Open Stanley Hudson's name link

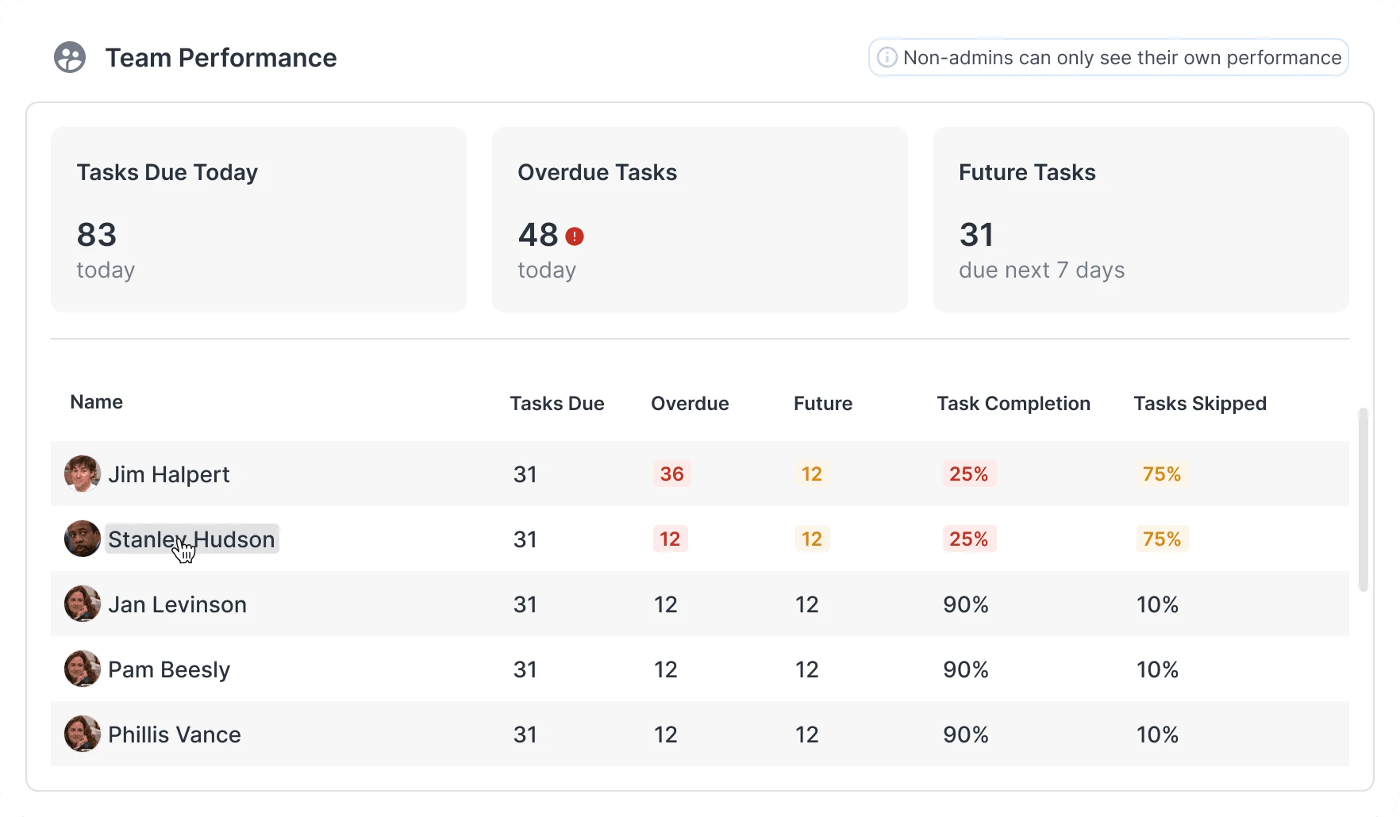(191, 539)
